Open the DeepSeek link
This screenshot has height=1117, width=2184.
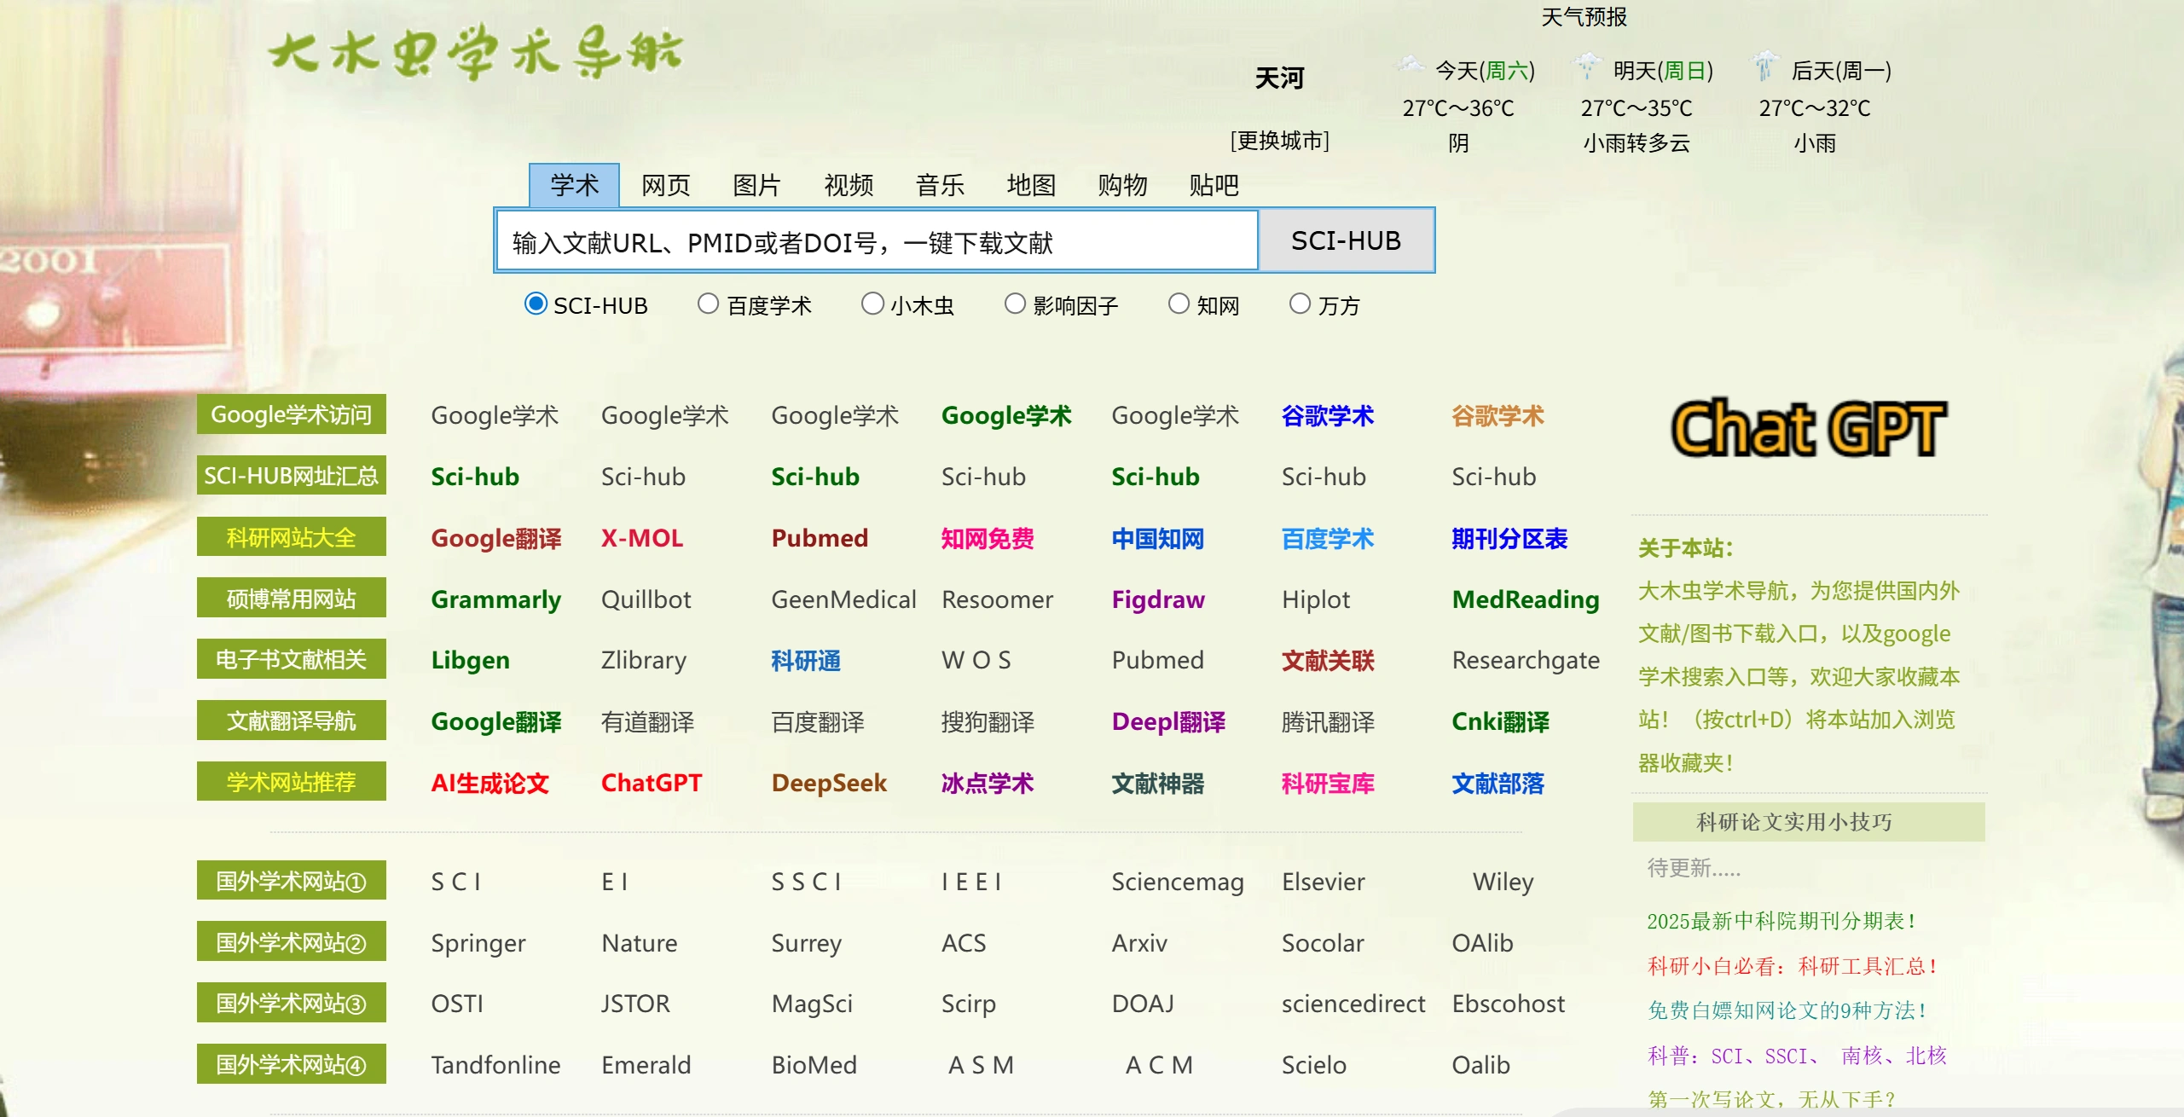tap(829, 783)
